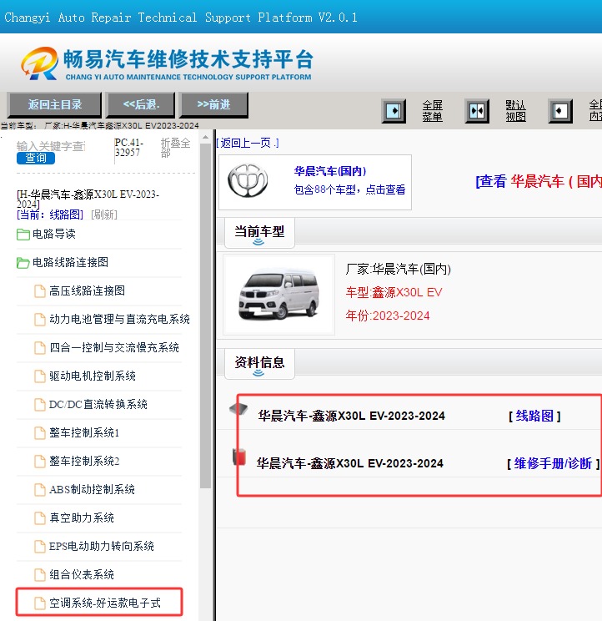602x621 pixels.
Task: Open EPS电动助力转向系统 tree item
Action: tap(101, 547)
